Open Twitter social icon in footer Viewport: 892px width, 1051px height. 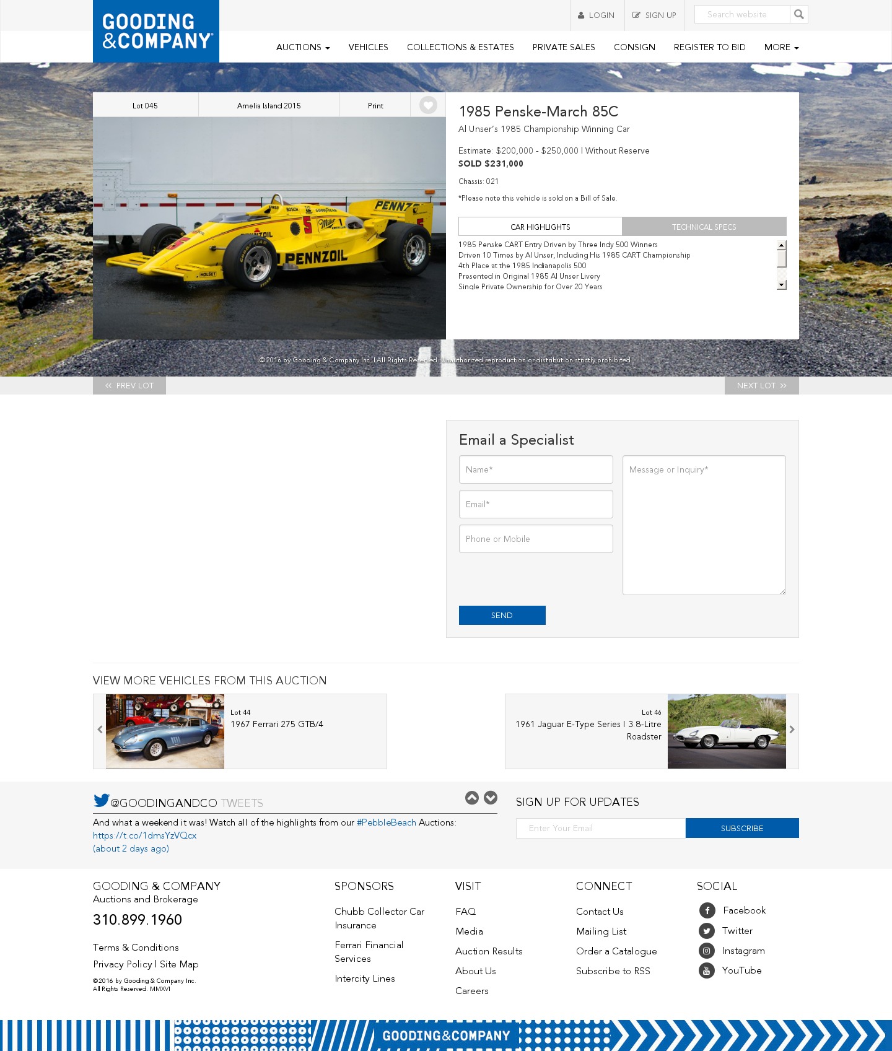pos(707,931)
